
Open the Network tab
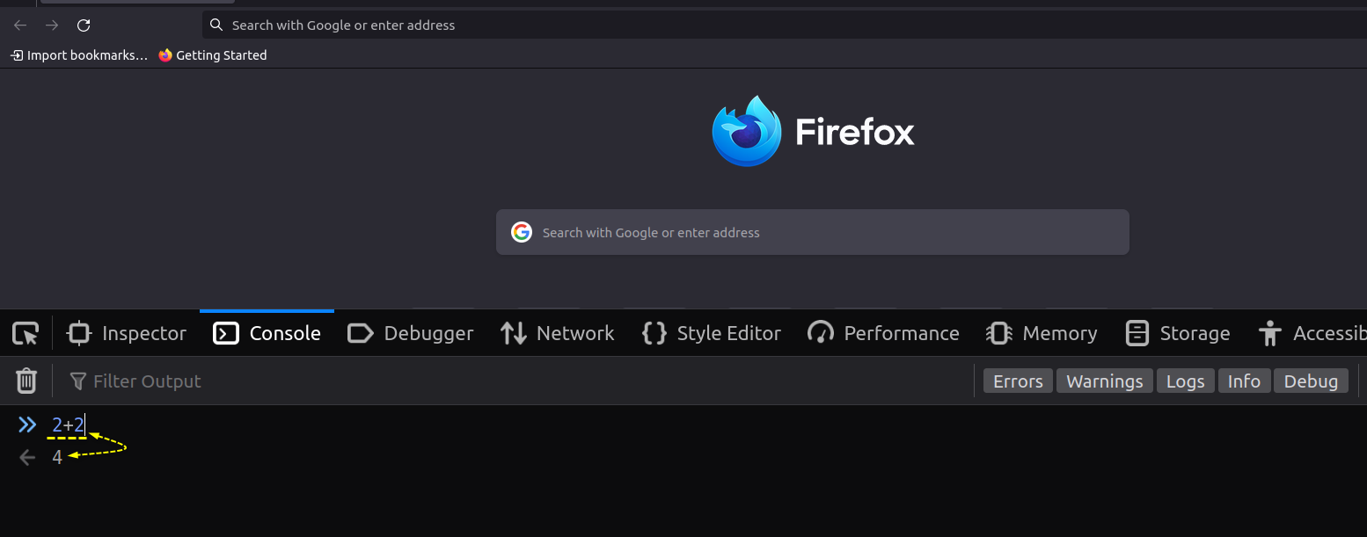(557, 333)
